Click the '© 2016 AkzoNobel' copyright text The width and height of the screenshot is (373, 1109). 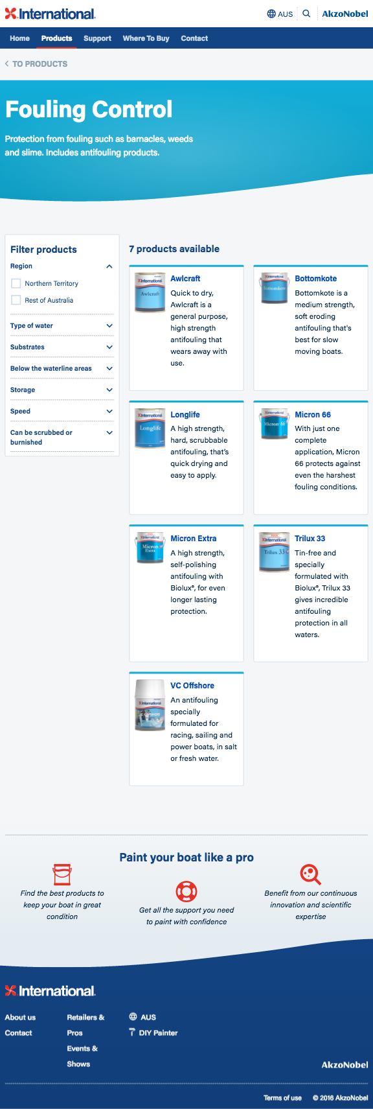click(x=341, y=1098)
